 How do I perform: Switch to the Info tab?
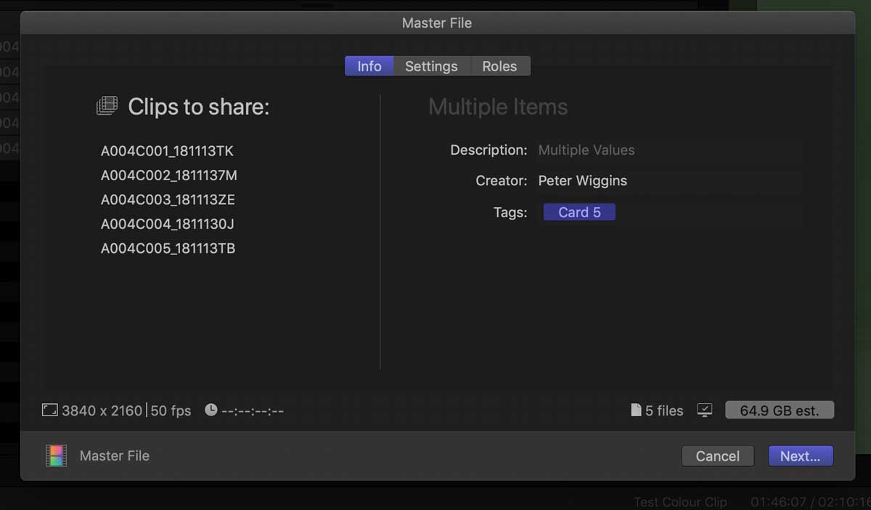pyautogui.click(x=369, y=66)
